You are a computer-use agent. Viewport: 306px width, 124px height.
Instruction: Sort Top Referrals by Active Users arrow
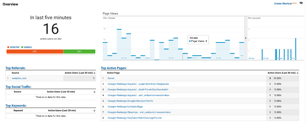(94, 73)
